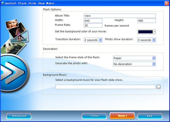170x122 pixels.
Task: Click the Frame Rate input field
Action: point(93,25)
